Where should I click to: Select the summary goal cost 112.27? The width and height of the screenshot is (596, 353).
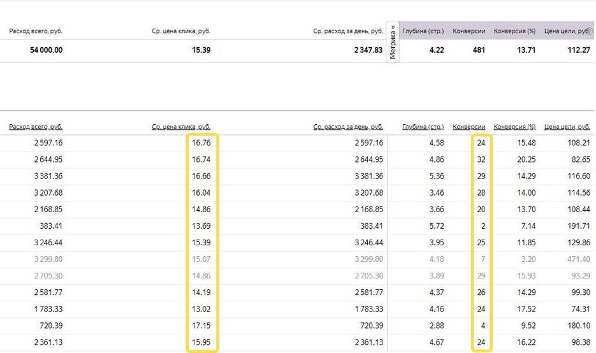point(579,50)
